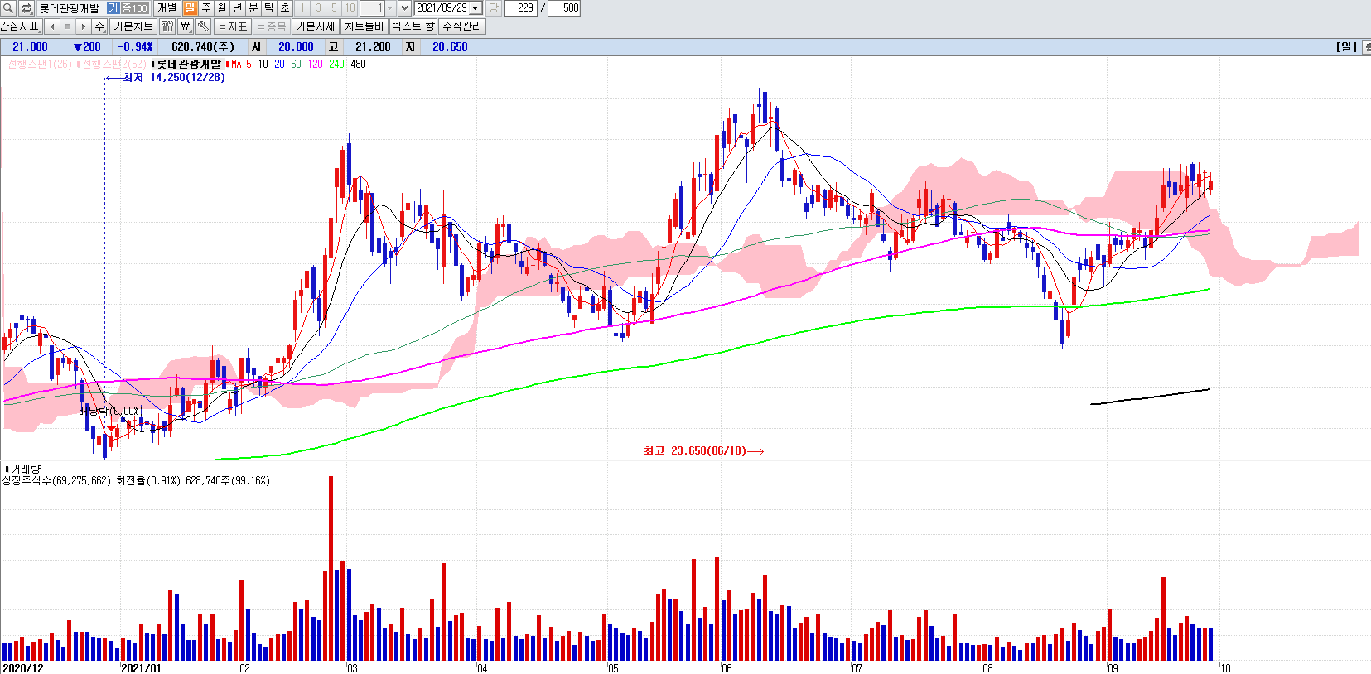Click the 최고 23,650(06/10) annotation
This screenshot has width=1371, height=674.
coord(695,451)
